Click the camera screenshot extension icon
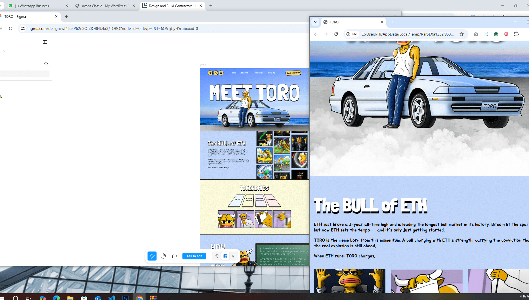This screenshot has height=300, width=529. (476, 34)
